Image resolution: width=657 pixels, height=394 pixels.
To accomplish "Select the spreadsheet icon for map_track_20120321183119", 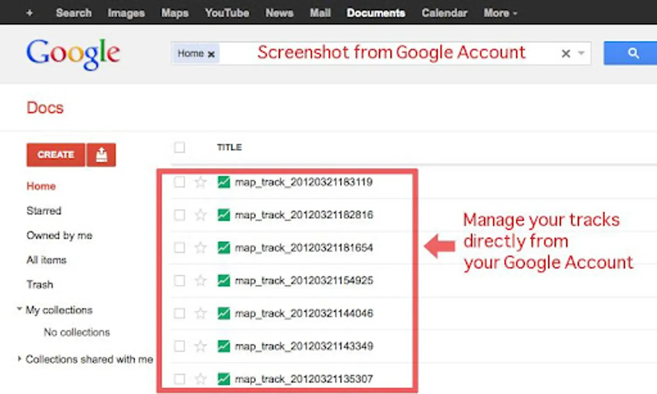I will [224, 182].
